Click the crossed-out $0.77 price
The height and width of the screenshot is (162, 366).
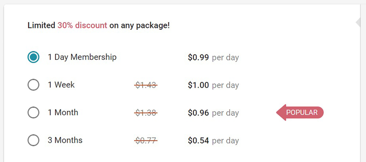(146, 141)
